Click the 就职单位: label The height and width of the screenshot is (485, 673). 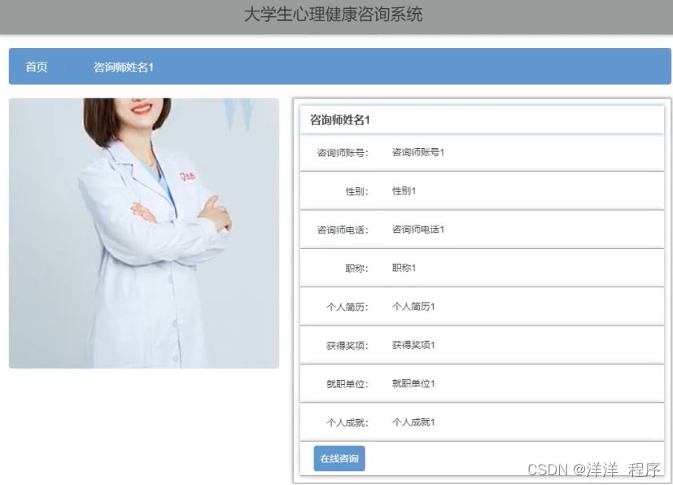pyautogui.click(x=347, y=384)
